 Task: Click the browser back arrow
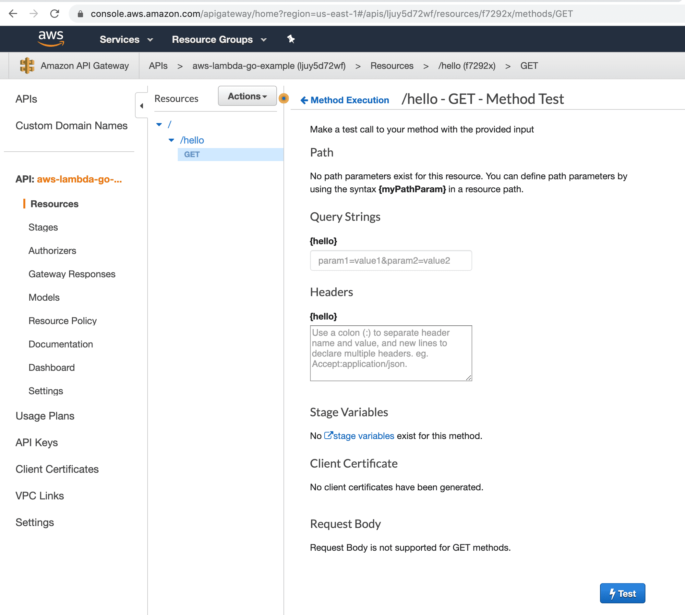[13, 14]
